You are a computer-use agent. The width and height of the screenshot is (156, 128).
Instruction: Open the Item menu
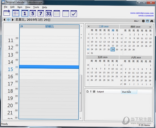[20, 7]
